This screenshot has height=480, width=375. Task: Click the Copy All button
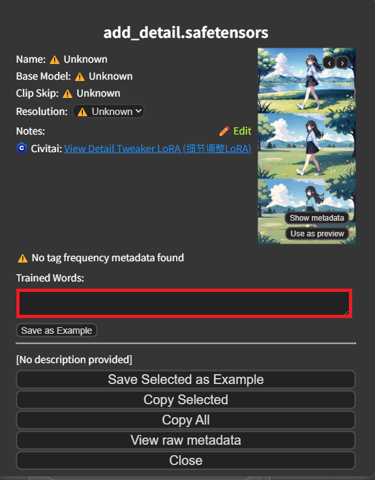click(186, 420)
